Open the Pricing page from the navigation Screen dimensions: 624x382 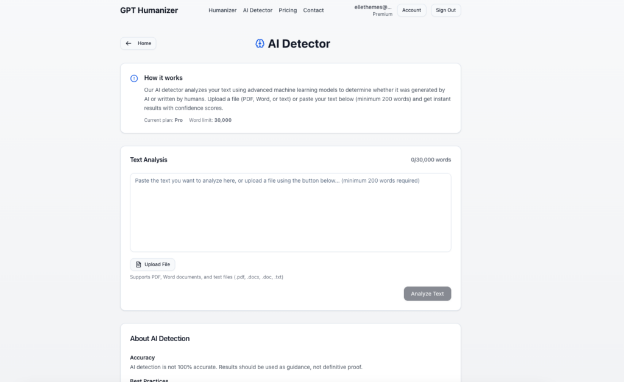click(x=287, y=10)
